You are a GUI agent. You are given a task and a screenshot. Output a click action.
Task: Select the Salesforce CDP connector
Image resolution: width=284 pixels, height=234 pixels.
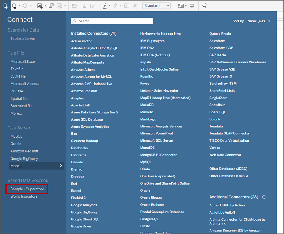[221, 48]
